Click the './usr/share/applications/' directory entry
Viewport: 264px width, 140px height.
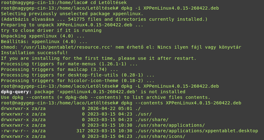pos(170,125)
